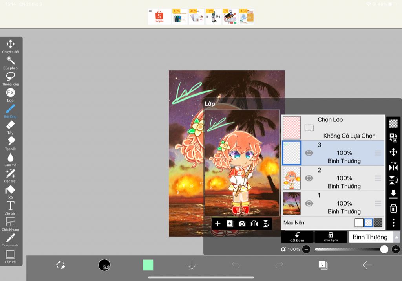Flip the layer vertically under the preview

click(266, 224)
